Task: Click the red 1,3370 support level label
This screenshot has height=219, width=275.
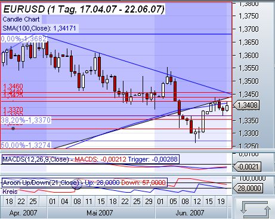Action: (x=13, y=109)
